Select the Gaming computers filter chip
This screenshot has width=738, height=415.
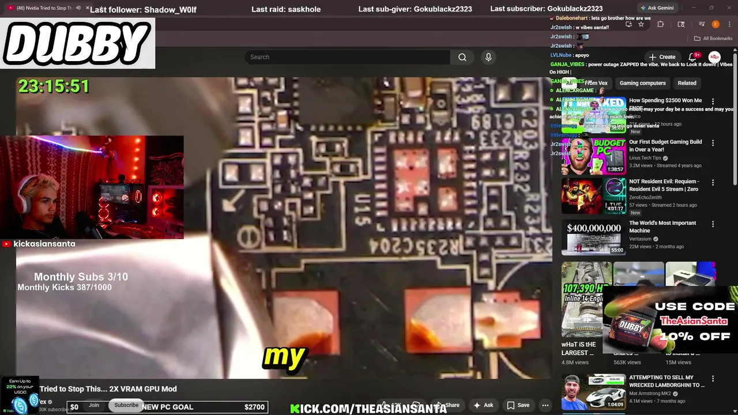click(x=642, y=83)
